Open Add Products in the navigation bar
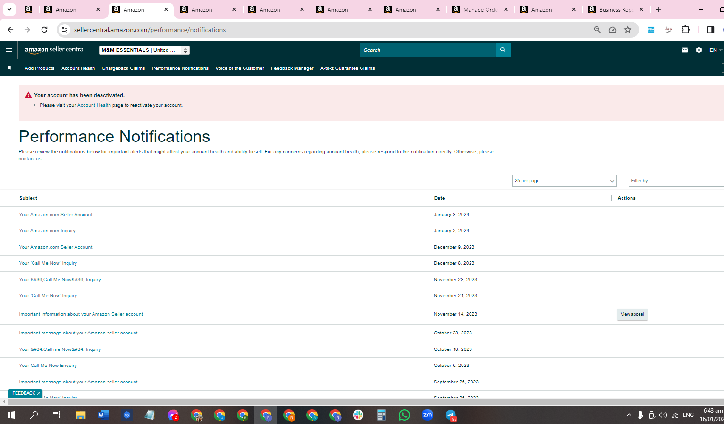Screen dimensions: 724x424 click(40, 68)
